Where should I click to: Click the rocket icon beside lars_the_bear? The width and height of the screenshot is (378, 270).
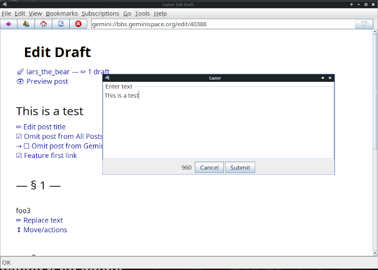pyautogui.click(x=20, y=72)
